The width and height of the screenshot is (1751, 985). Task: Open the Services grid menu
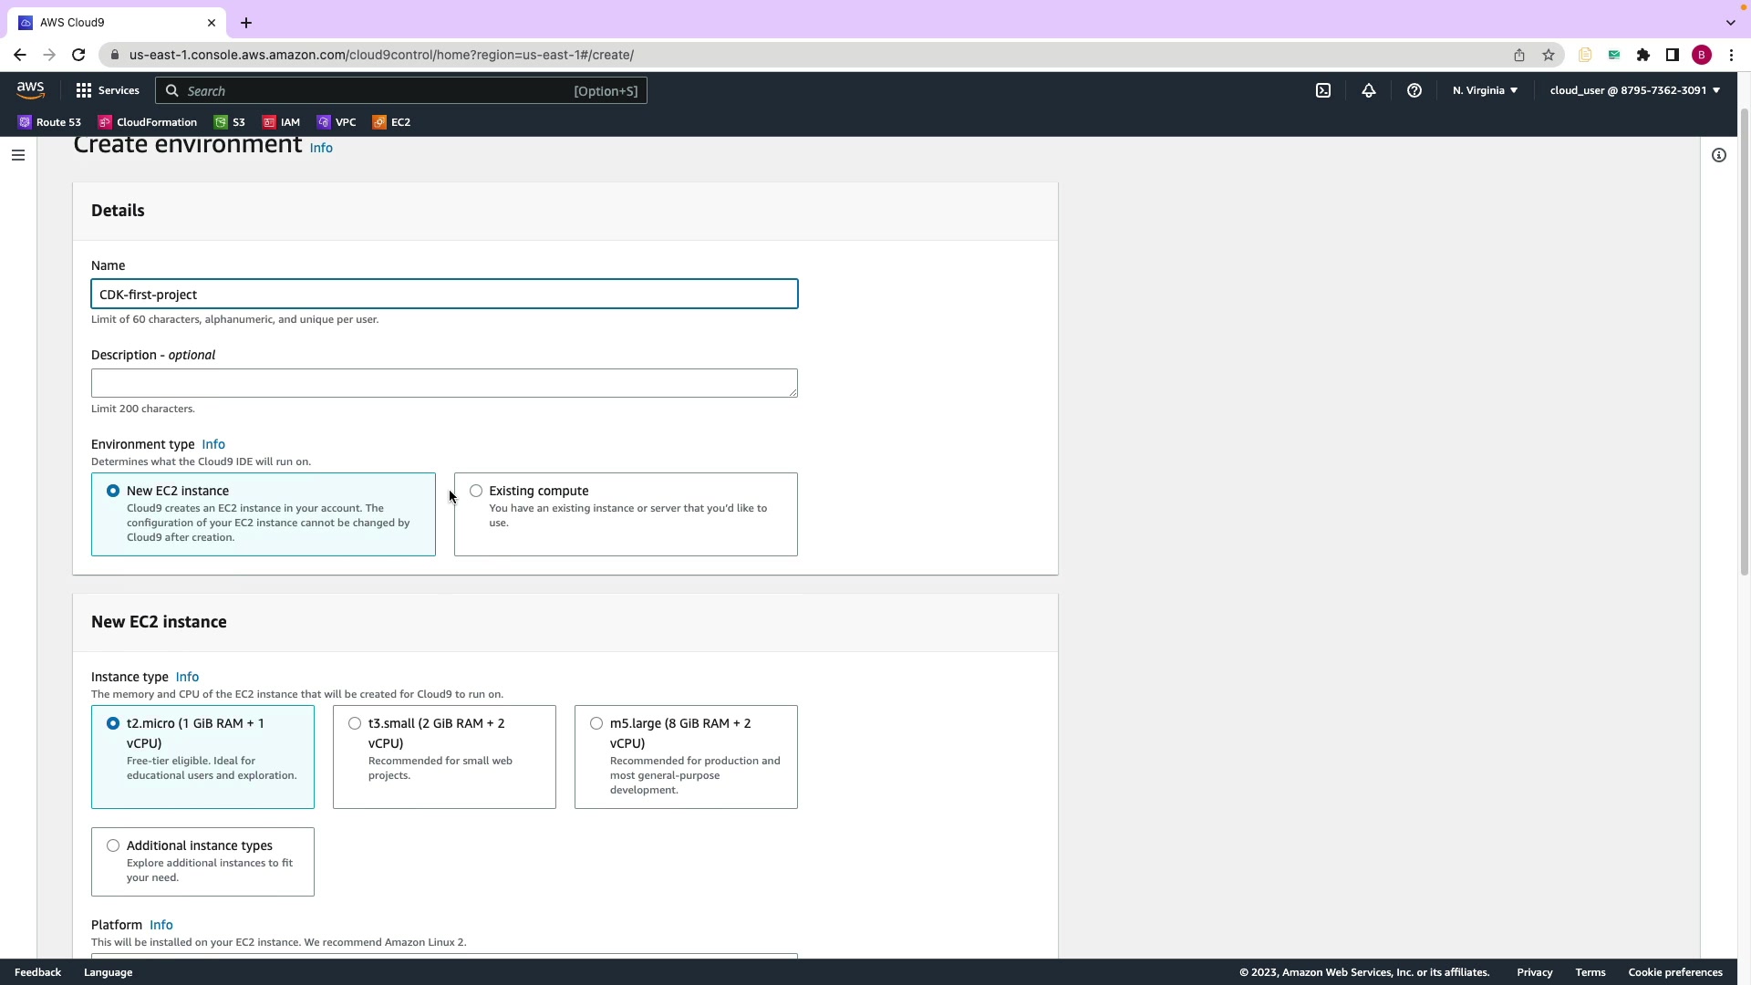(108, 90)
